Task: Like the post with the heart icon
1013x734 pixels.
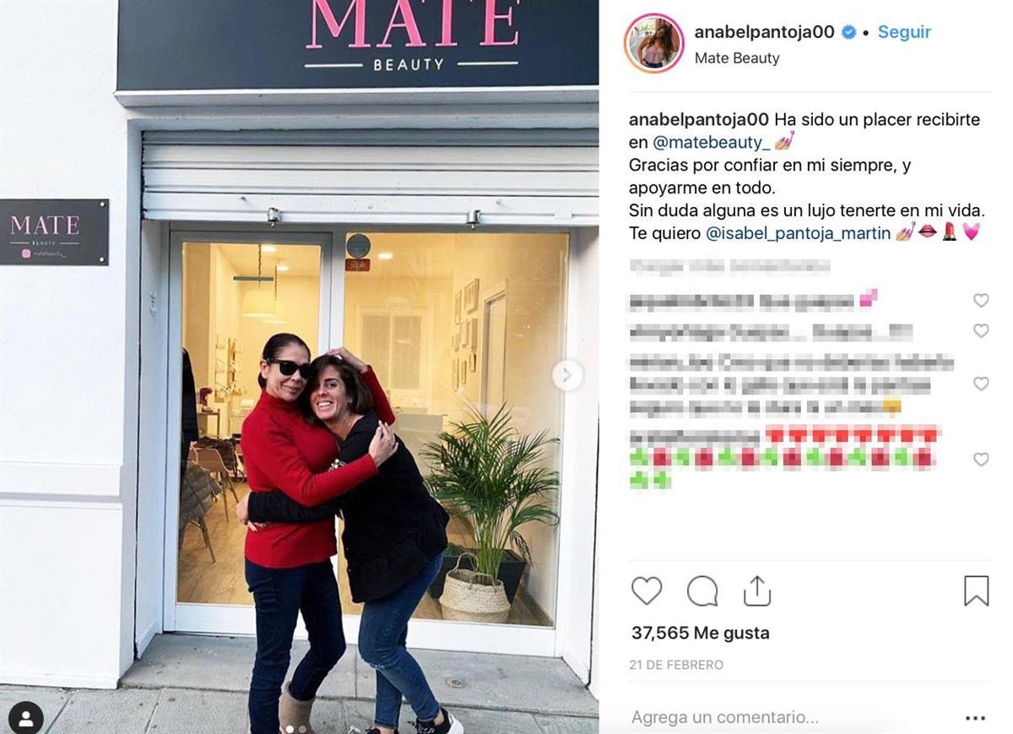Action: point(647,590)
